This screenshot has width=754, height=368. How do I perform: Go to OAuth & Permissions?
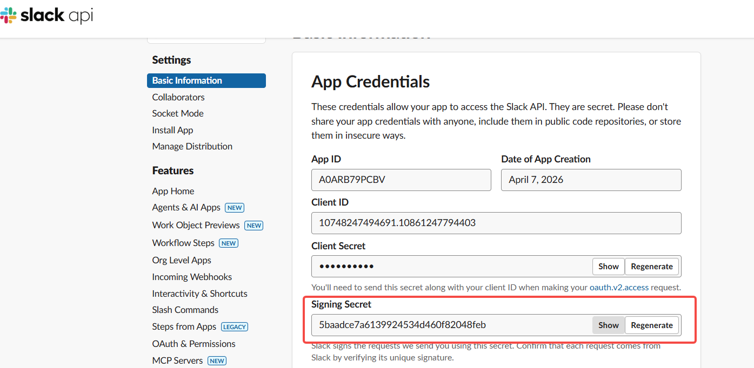click(x=194, y=344)
